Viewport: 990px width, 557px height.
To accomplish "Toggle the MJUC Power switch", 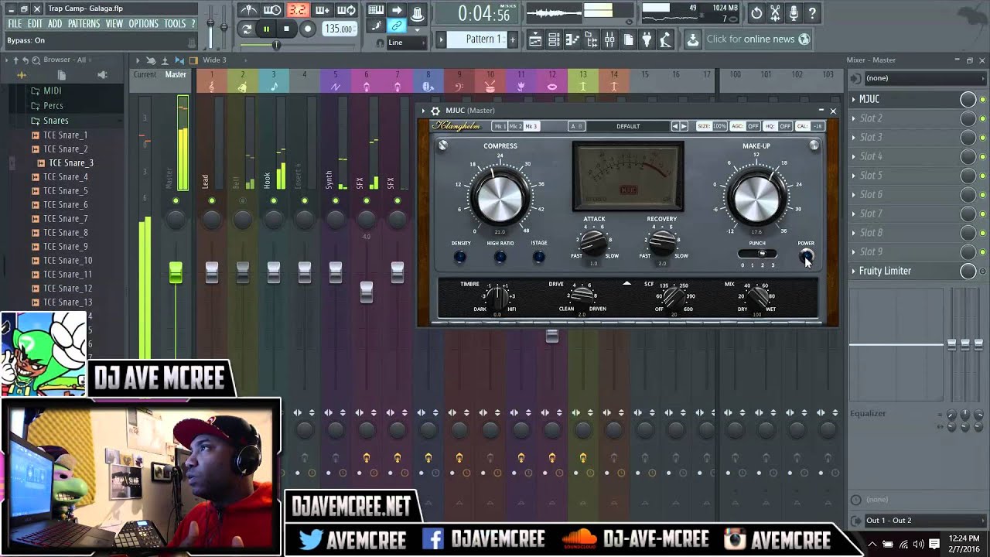I will (x=806, y=255).
